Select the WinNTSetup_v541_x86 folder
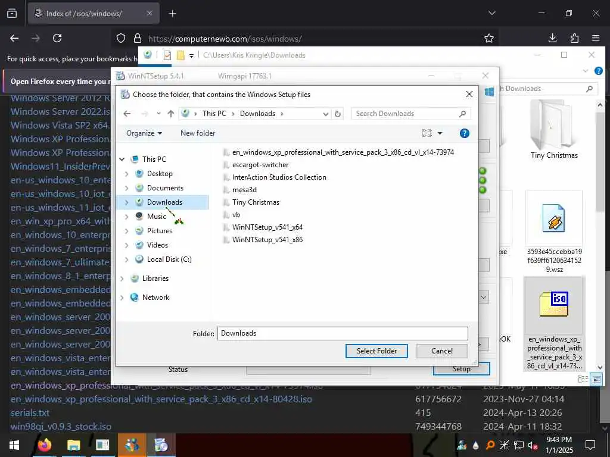Viewport: 610px width, 457px height. 267,240
